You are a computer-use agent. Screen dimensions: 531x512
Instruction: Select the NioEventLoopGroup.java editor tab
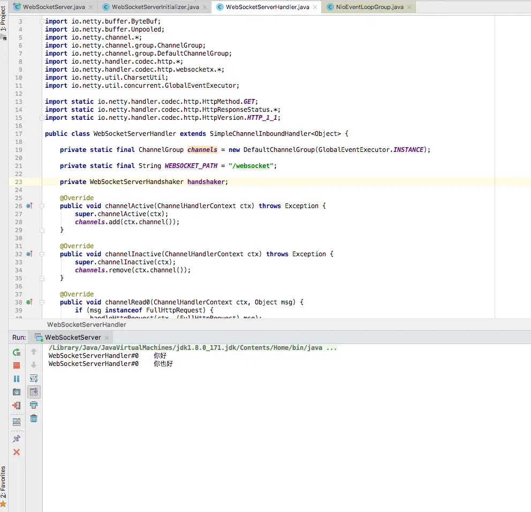(369, 7)
